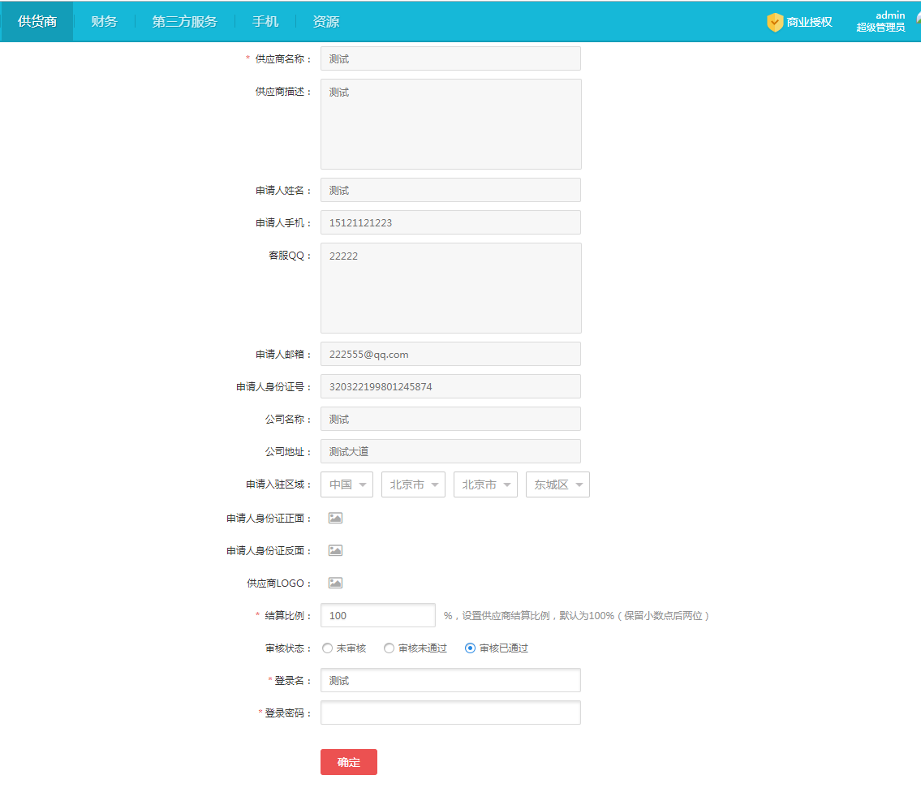Select the 审核未通过 radio button

pyautogui.click(x=389, y=648)
